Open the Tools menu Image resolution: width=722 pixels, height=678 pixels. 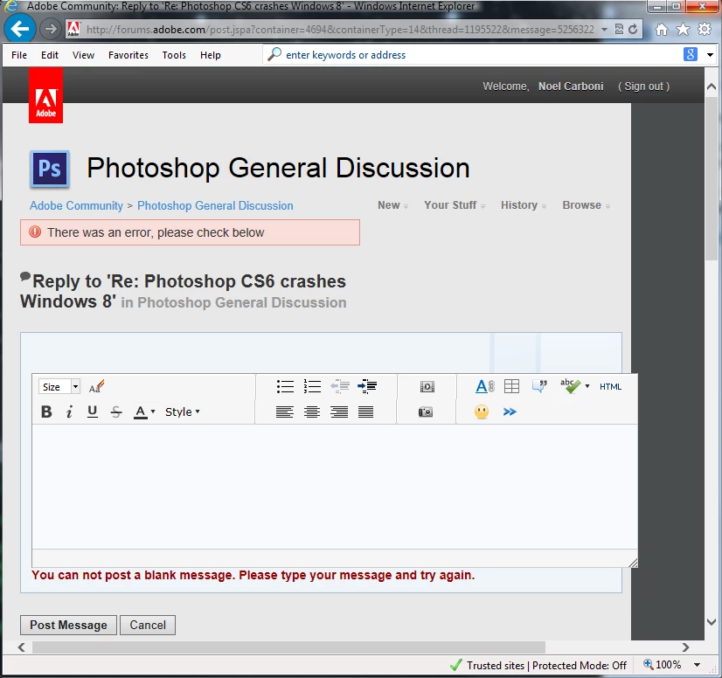174,55
